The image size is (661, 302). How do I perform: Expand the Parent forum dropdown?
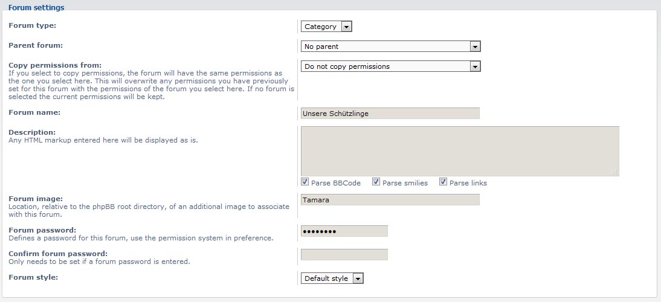[390, 47]
